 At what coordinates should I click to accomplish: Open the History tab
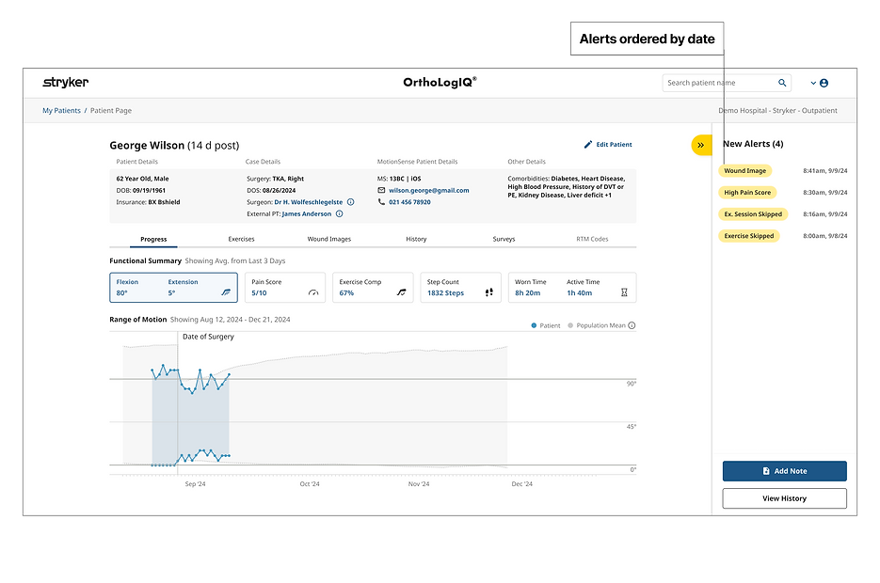[x=416, y=240]
